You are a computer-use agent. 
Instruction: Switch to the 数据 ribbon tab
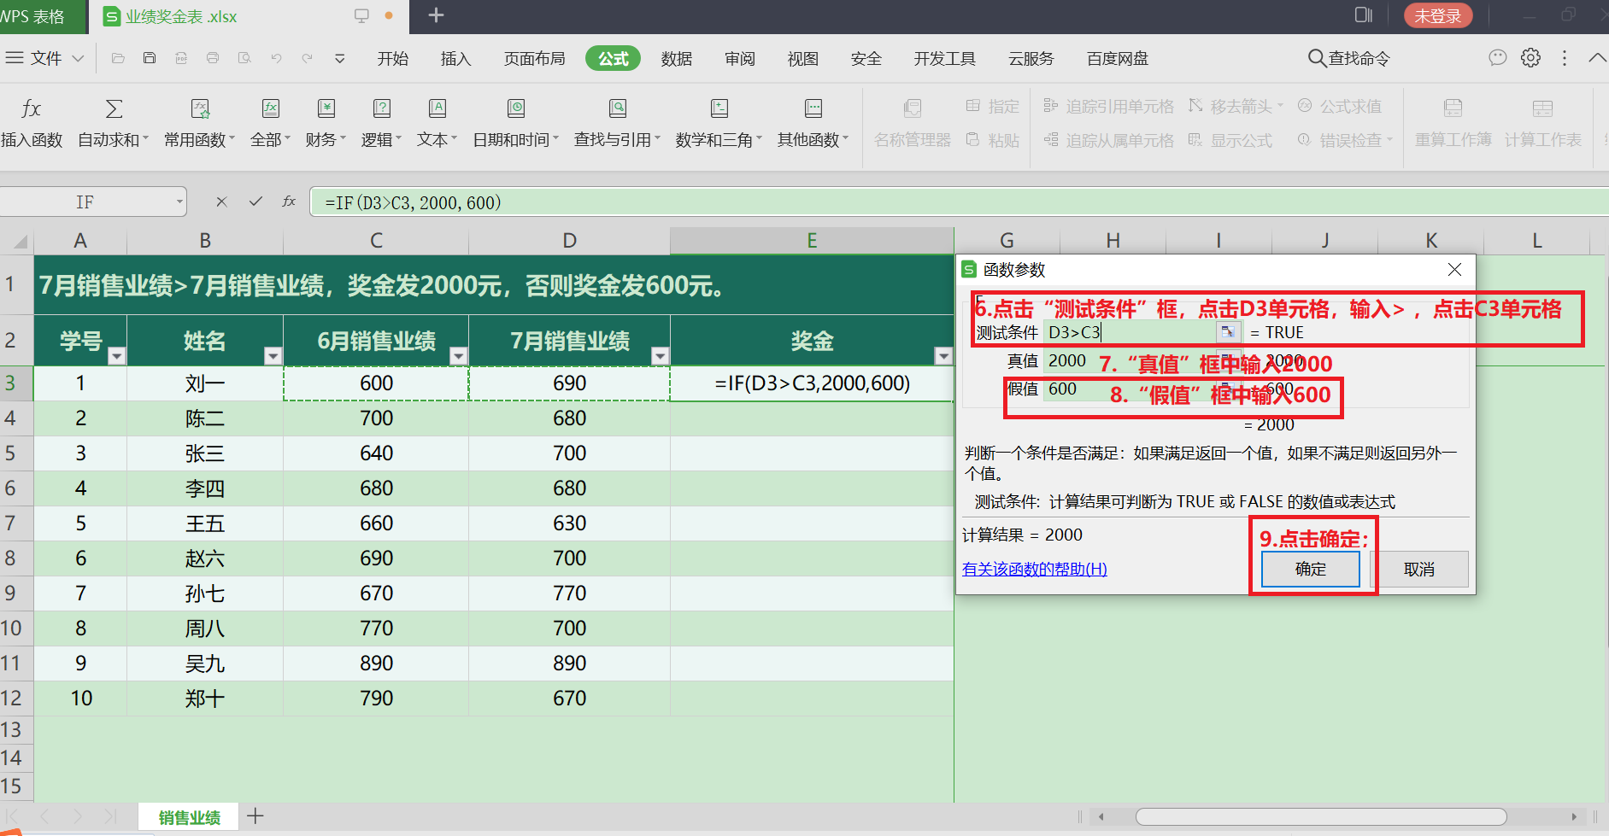676,58
